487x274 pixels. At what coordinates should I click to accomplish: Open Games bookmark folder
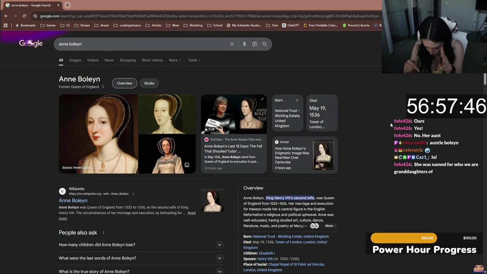click(x=48, y=25)
